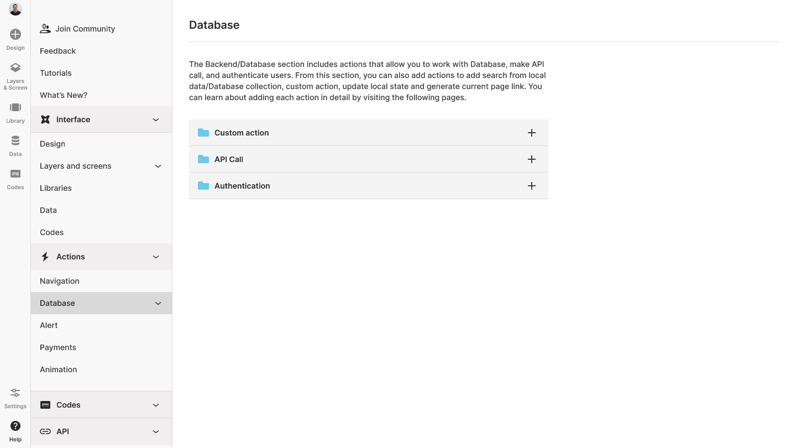
Task: Select Payments in the sidebar
Action: pos(58,347)
